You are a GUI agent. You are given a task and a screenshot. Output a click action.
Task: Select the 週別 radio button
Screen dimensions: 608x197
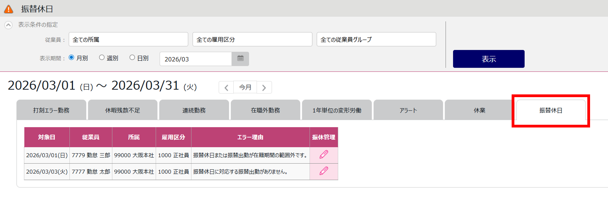pyautogui.click(x=102, y=58)
